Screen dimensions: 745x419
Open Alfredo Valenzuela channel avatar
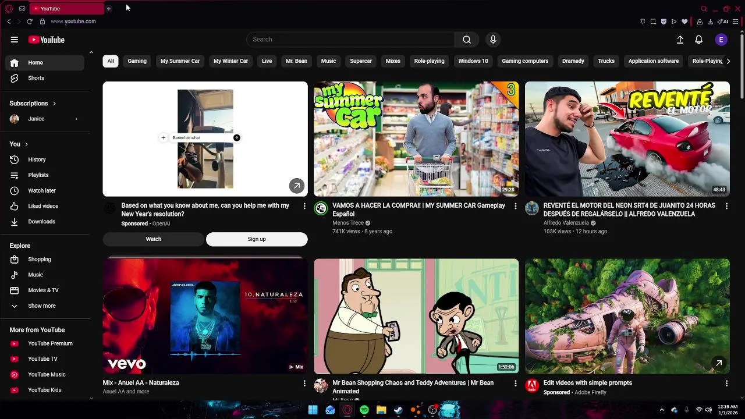532,209
